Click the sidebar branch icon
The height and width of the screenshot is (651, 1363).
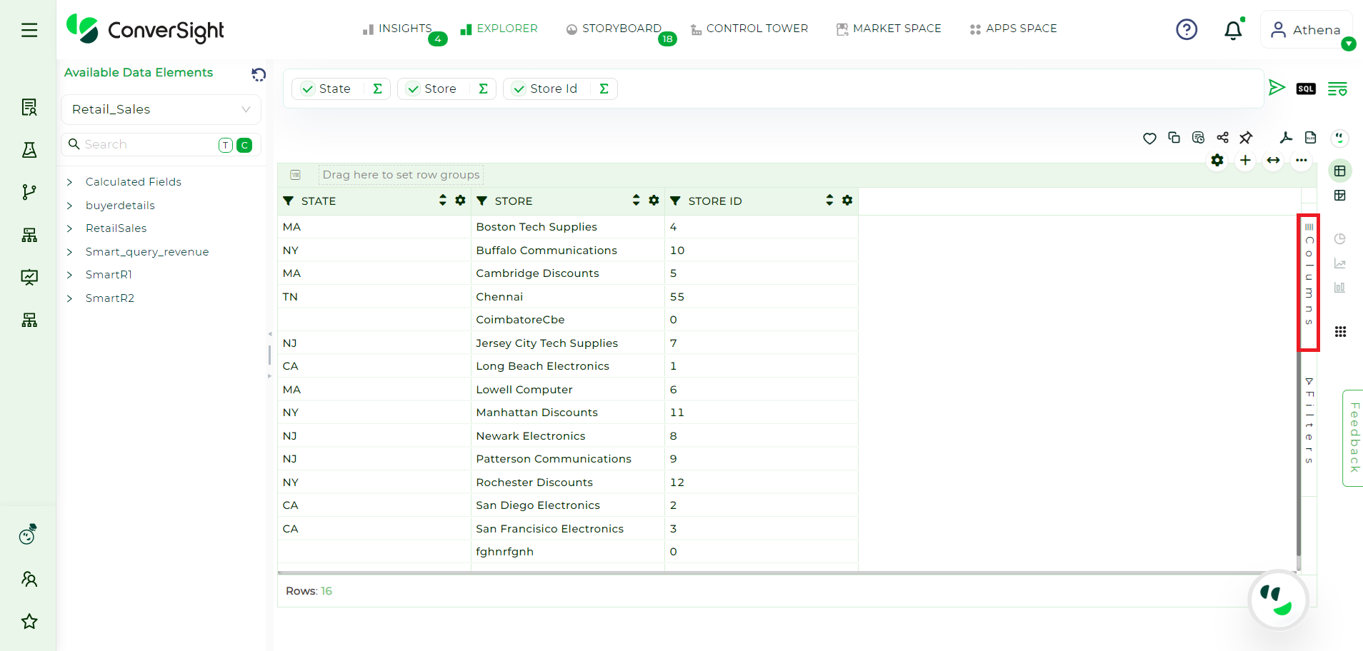(29, 192)
